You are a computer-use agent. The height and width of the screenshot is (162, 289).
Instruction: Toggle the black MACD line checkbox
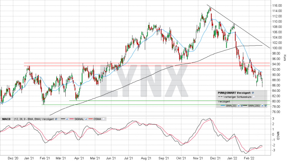[67, 119]
